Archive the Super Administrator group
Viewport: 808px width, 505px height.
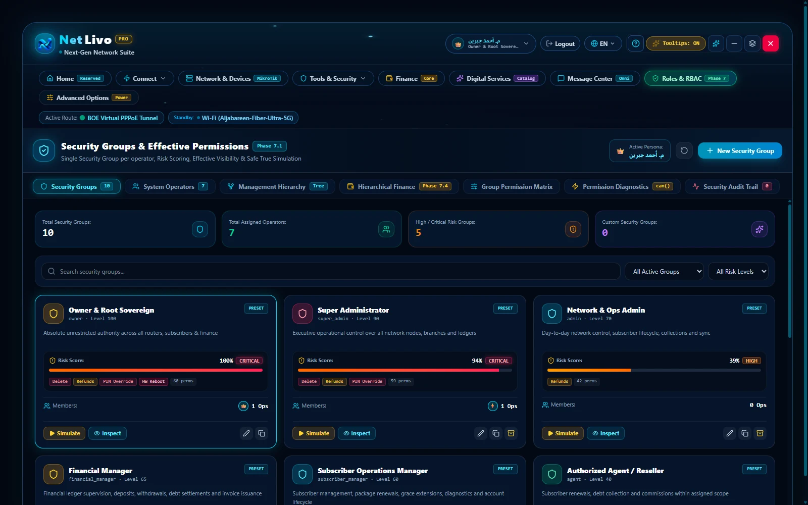(511, 433)
